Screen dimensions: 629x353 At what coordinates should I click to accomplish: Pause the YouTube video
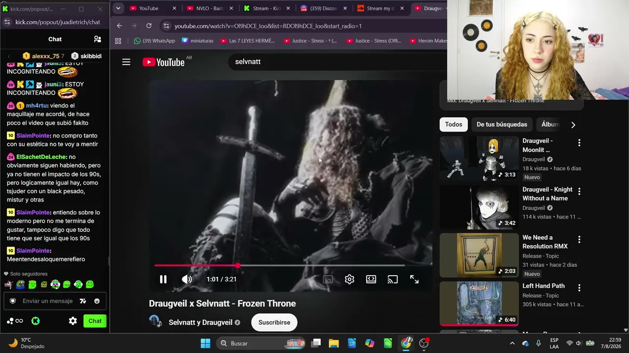click(x=163, y=279)
